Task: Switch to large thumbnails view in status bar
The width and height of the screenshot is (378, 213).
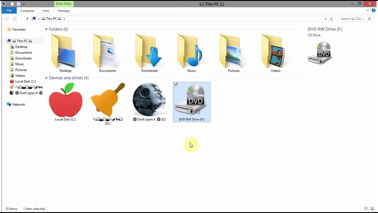Action: click(x=373, y=209)
